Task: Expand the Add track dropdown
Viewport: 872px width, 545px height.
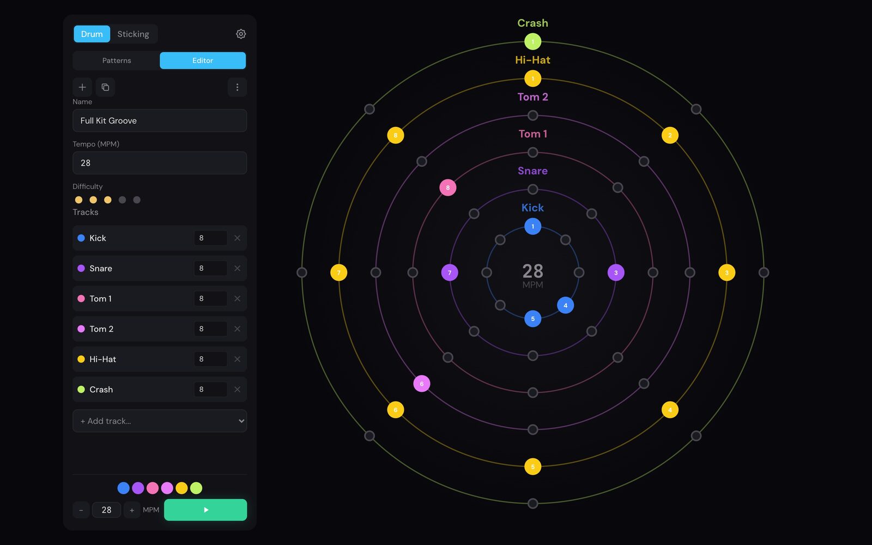Action: pyautogui.click(x=160, y=421)
